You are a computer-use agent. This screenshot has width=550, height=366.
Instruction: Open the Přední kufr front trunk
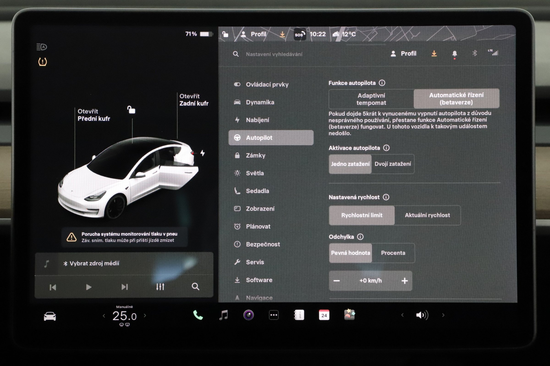(93, 115)
